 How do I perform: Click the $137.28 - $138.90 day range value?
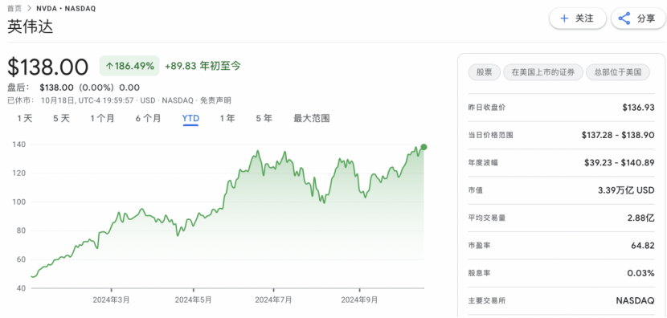tap(618, 135)
